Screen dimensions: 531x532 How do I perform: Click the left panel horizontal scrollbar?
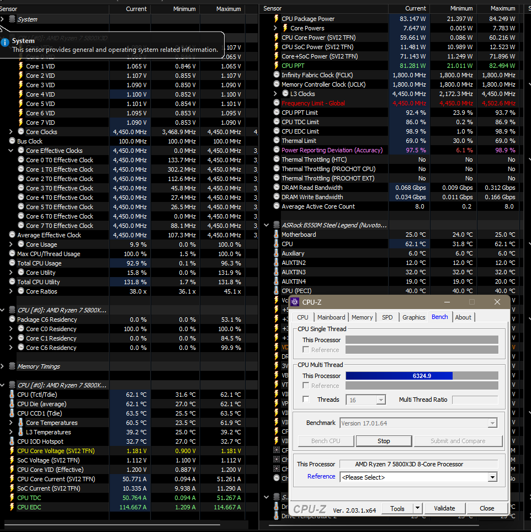pyautogui.click(x=113, y=524)
